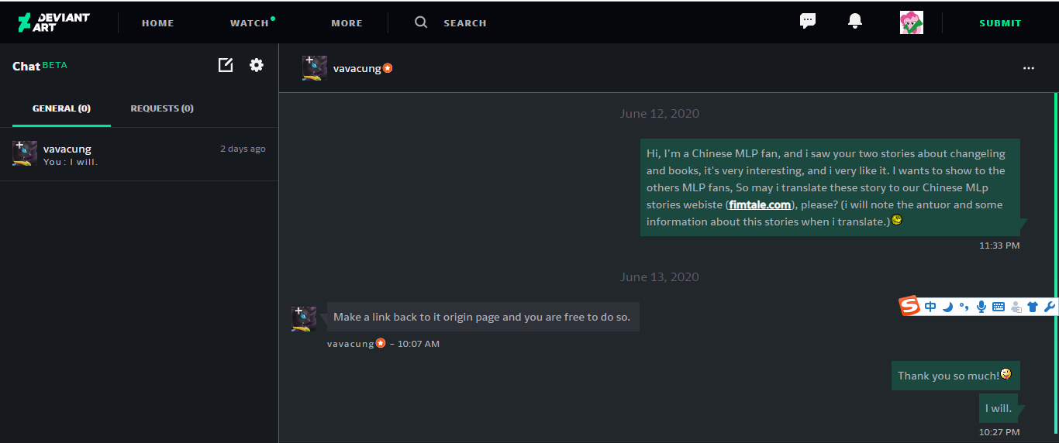Toggle Chinese/English input mode
Image resolution: width=1059 pixels, height=443 pixels.
pos(930,307)
